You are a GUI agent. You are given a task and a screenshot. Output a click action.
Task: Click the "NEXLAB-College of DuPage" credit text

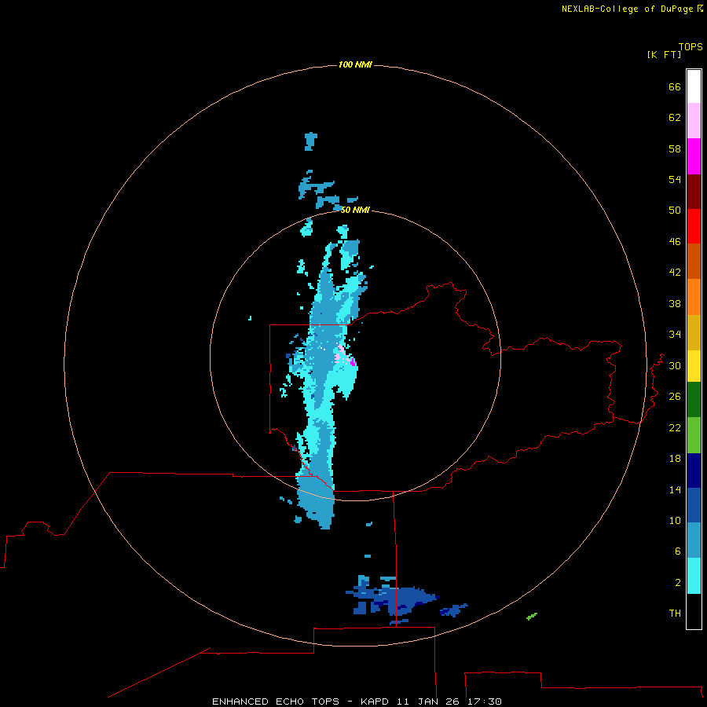(x=627, y=9)
